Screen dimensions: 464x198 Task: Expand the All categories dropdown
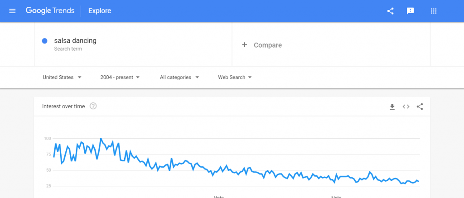click(179, 77)
